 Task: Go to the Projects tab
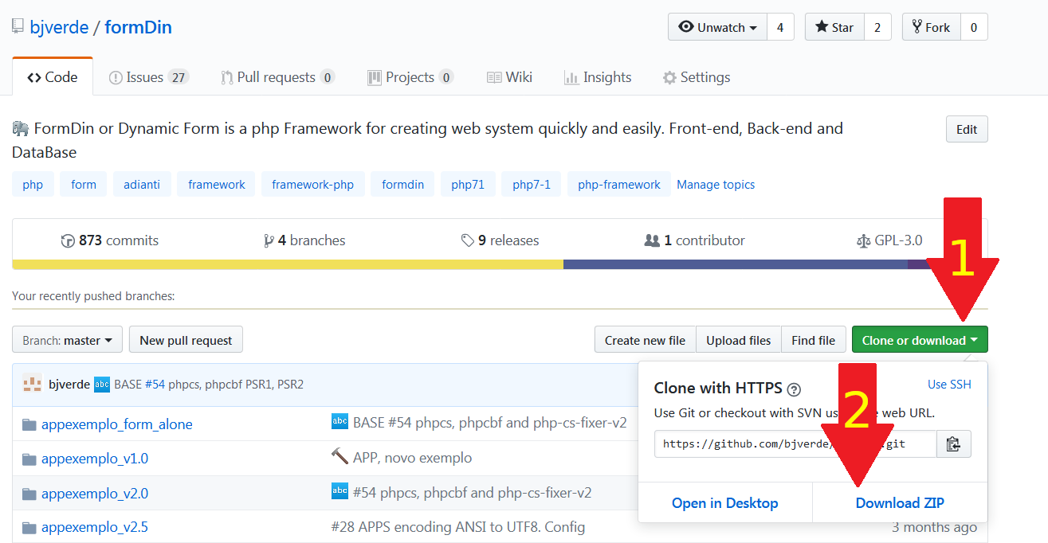click(x=410, y=77)
